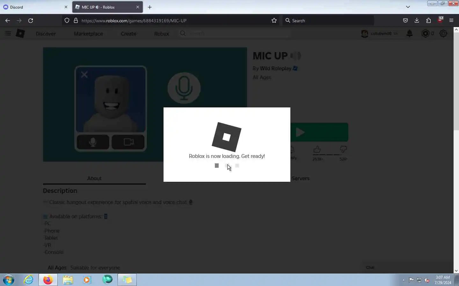
Task: Click the muted volume tray icon
Action: (x=427, y=280)
